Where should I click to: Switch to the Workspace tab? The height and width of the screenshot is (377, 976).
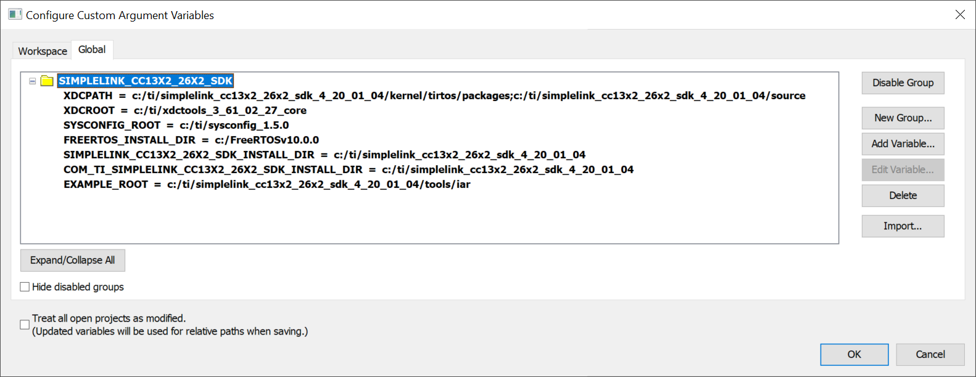pyautogui.click(x=41, y=51)
